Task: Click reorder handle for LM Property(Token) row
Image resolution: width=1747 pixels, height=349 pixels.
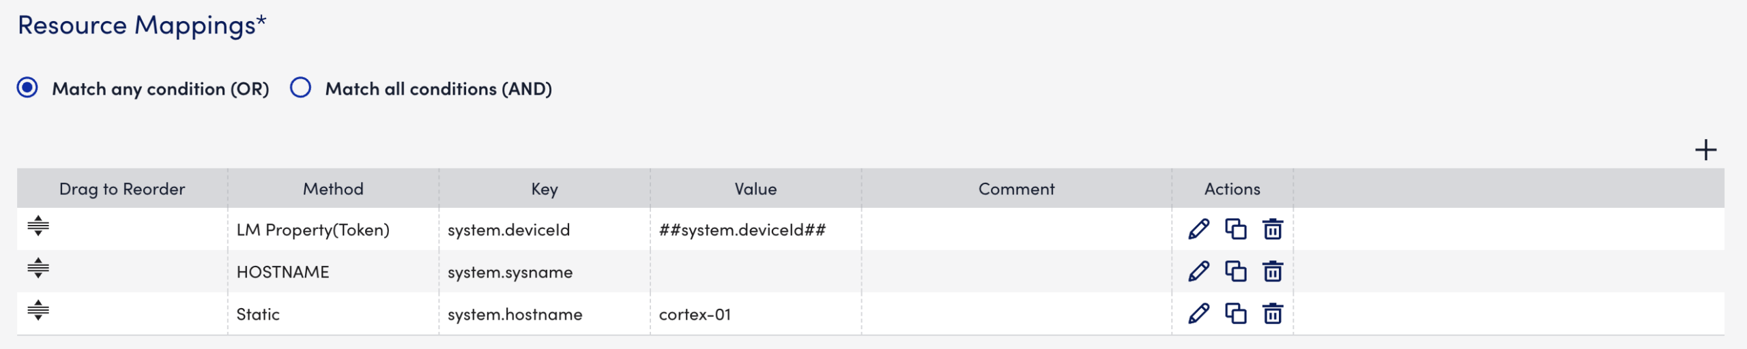Action: tap(38, 226)
